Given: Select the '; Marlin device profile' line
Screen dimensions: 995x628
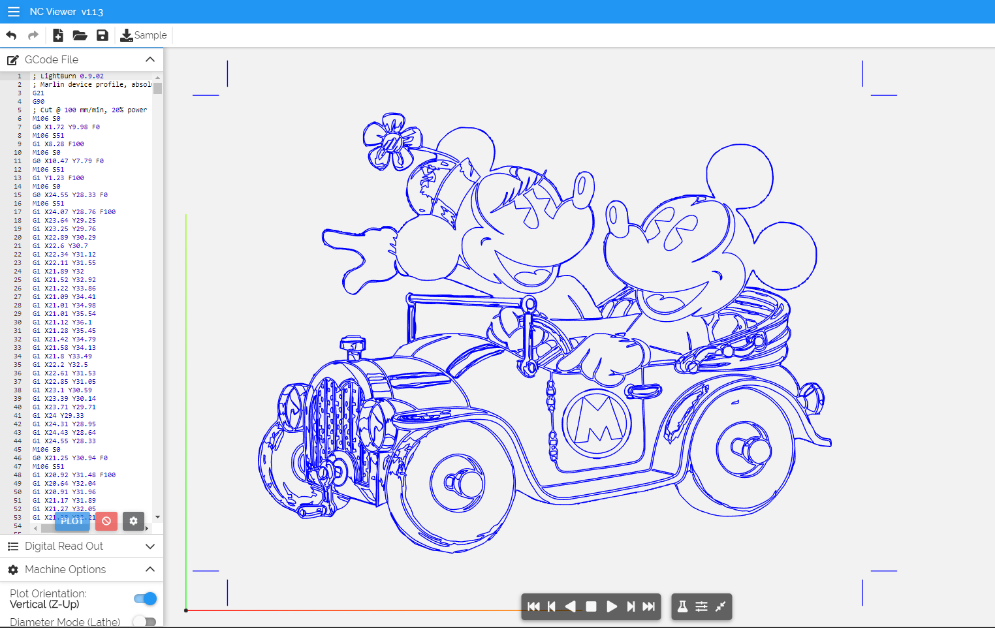Looking at the screenshot, I should (x=92, y=85).
